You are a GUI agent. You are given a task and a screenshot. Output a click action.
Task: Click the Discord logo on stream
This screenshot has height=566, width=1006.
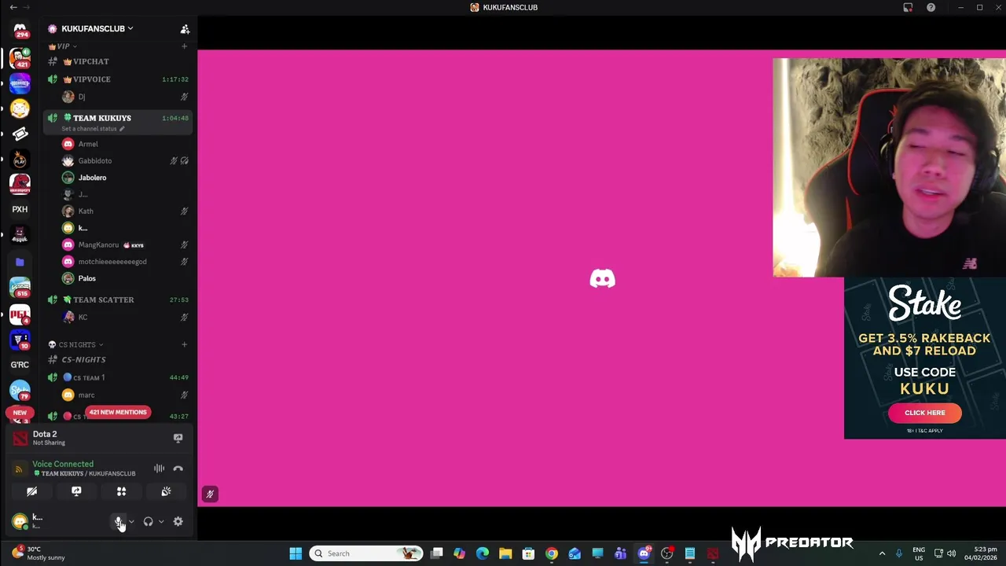tap(603, 279)
